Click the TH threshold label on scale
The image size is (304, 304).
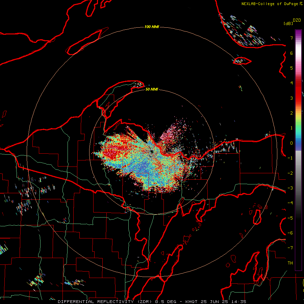coord(290,263)
